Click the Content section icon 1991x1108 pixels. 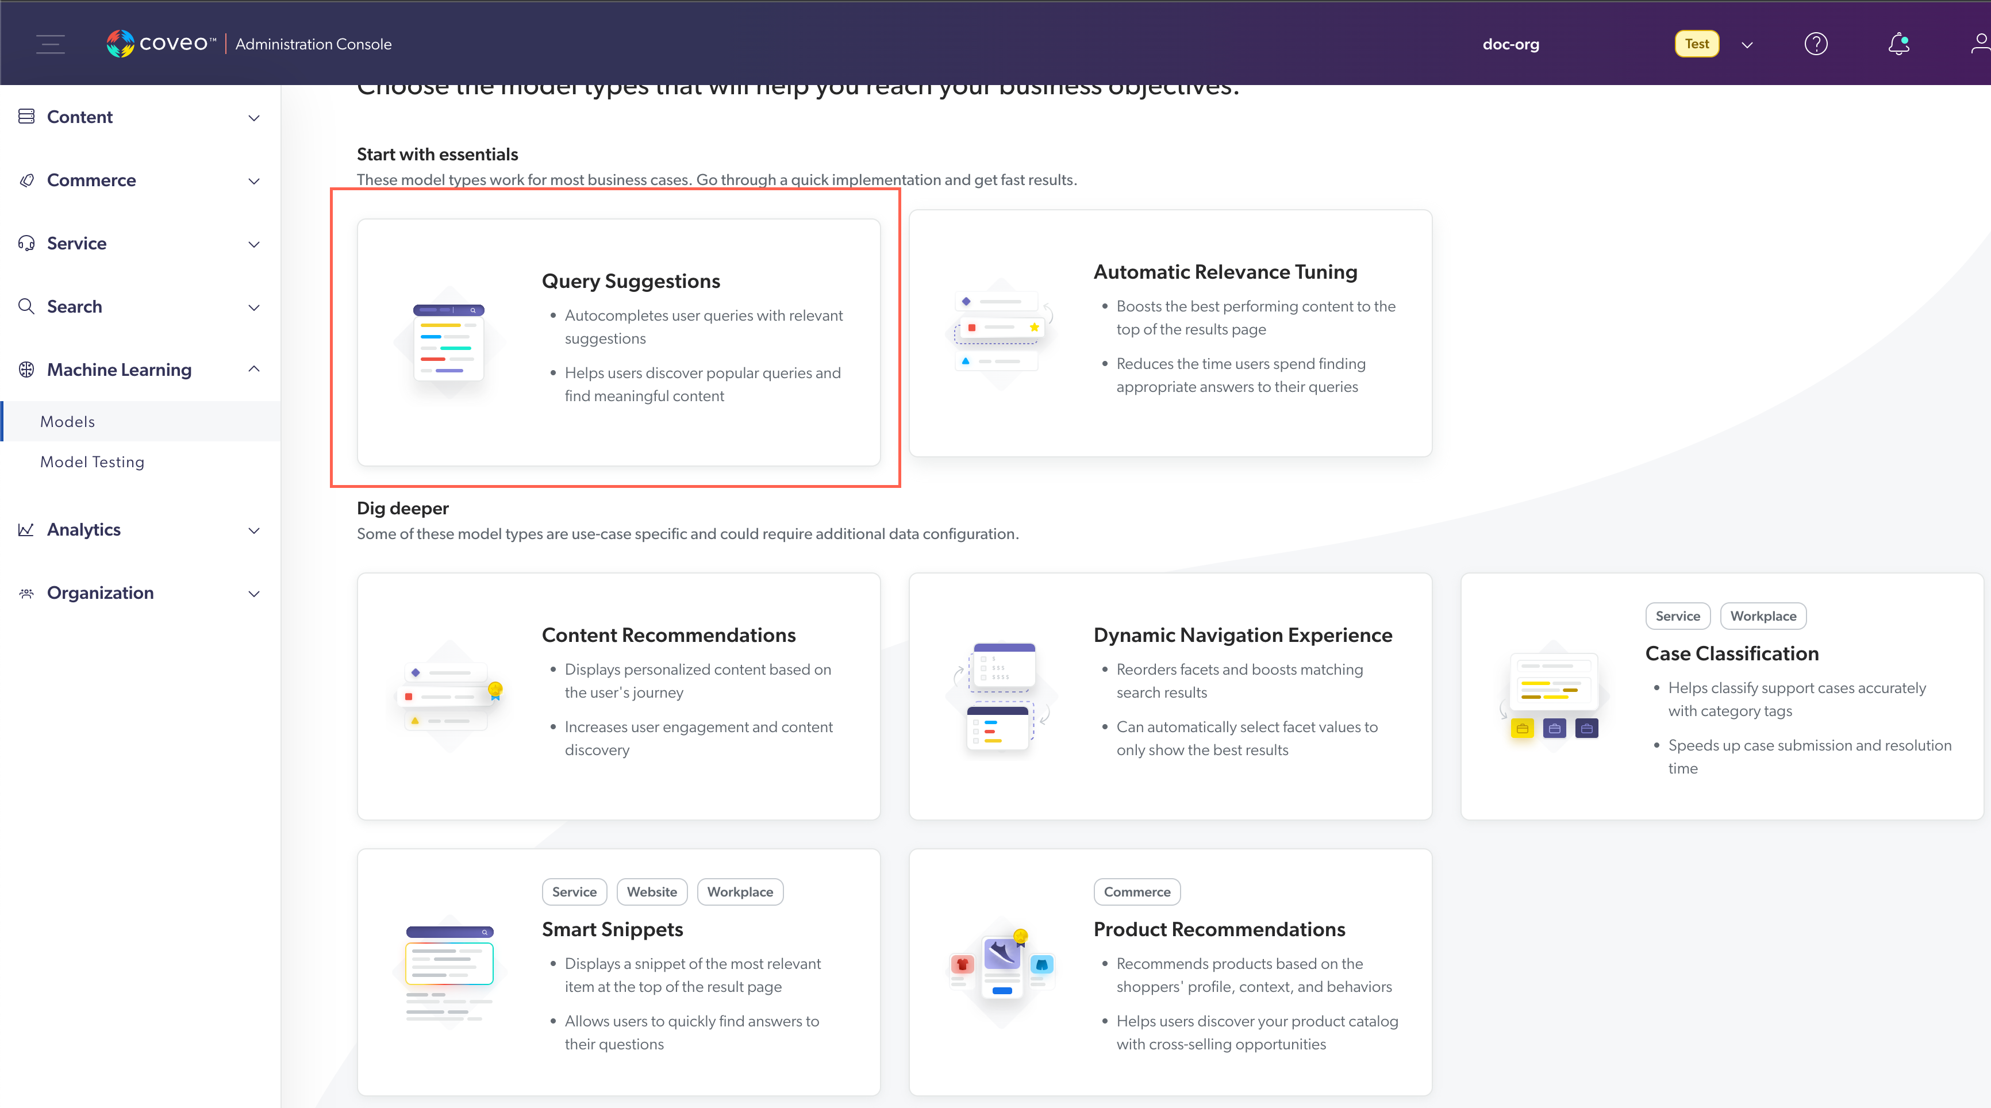[26, 117]
